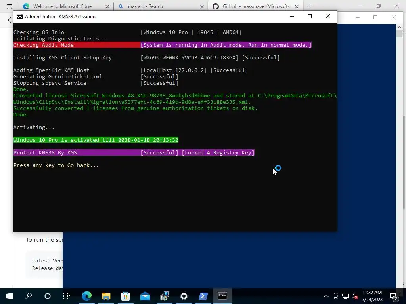Open network status tray icon
This screenshot has width=406, height=304.
(x=345, y=296)
